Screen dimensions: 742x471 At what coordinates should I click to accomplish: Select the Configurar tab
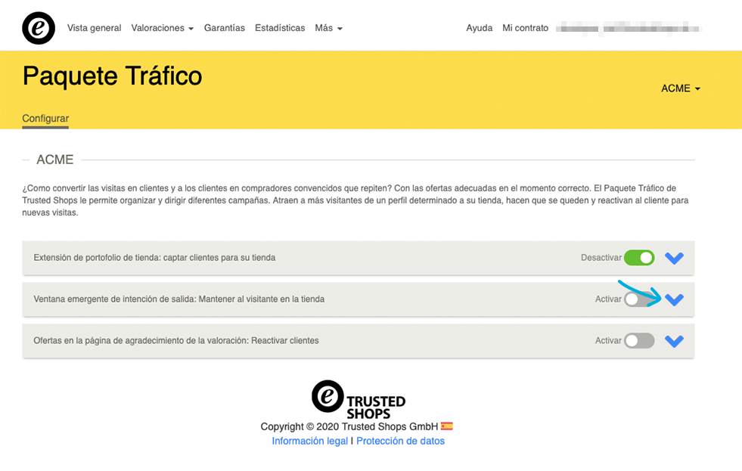tap(45, 118)
